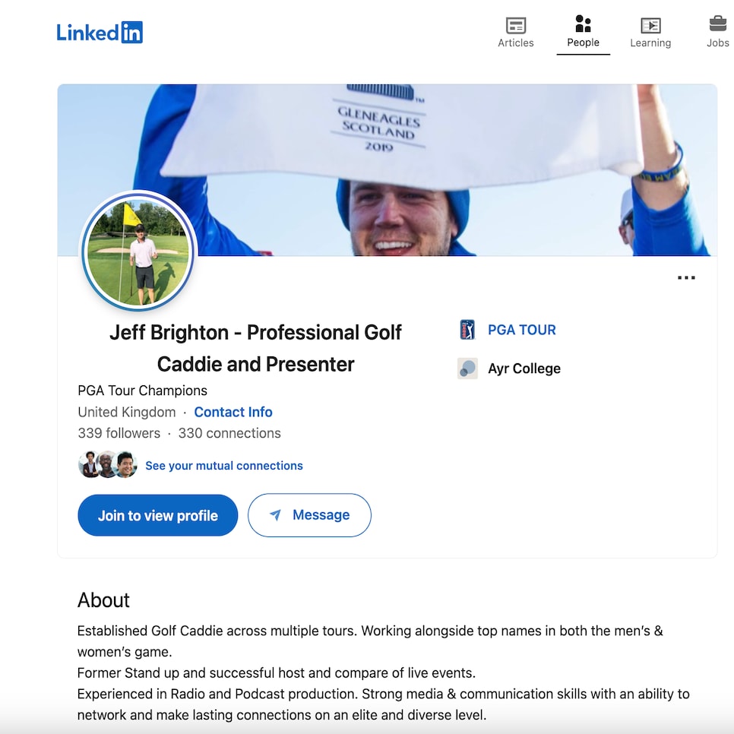Click the Ayr College logo icon
Screen dimensions: 734x734
pos(467,369)
